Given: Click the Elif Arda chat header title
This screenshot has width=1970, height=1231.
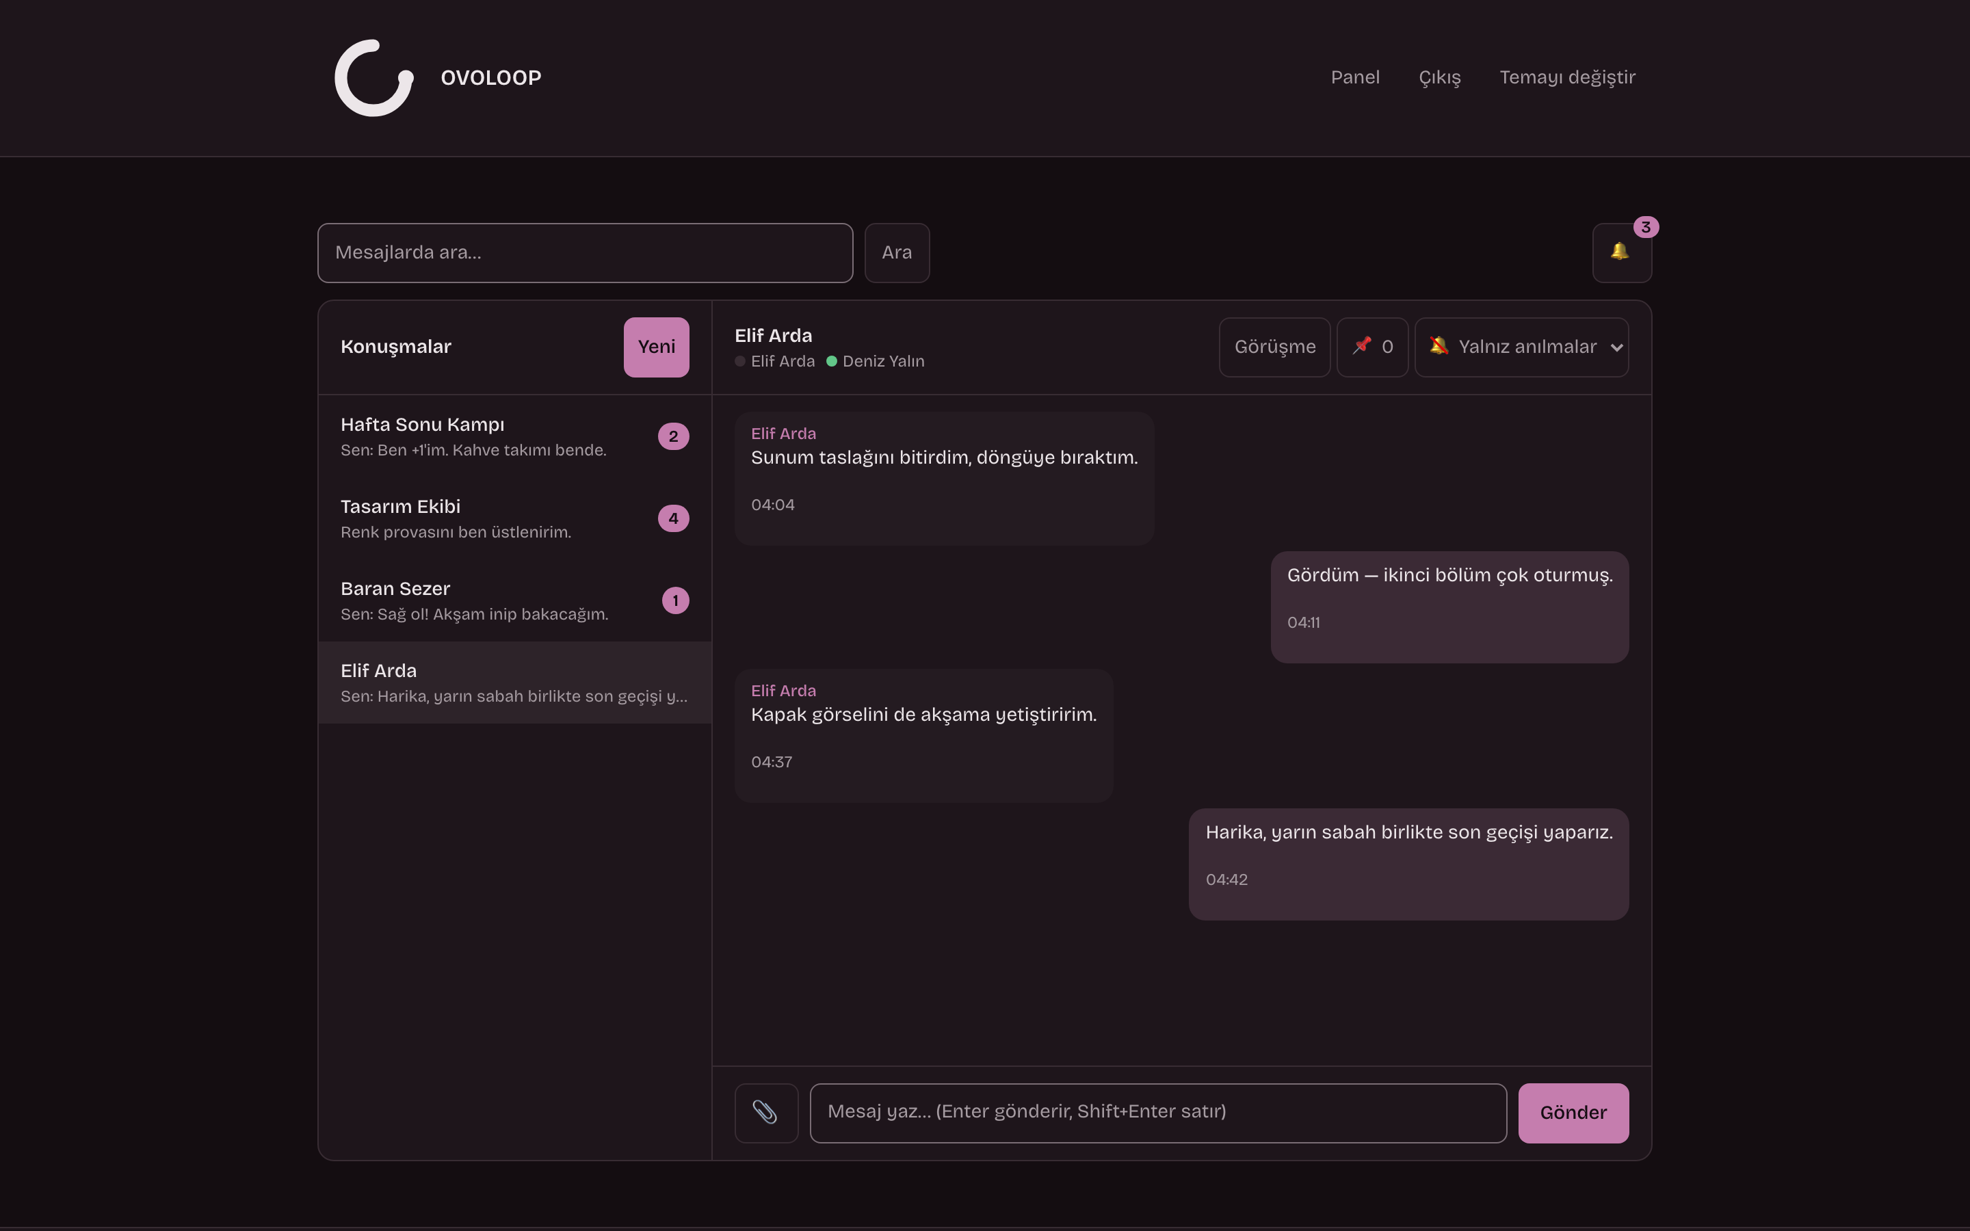Looking at the screenshot, I should [774, 335].
